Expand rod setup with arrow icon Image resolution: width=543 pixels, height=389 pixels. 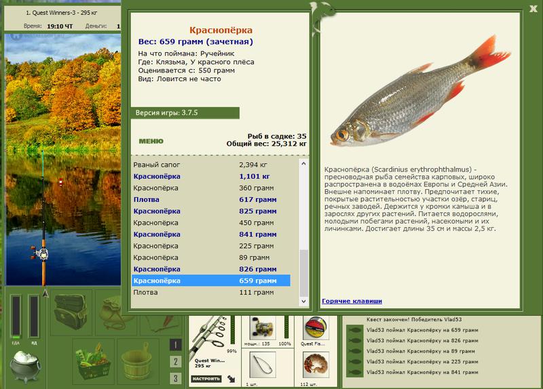click(231, 379)
